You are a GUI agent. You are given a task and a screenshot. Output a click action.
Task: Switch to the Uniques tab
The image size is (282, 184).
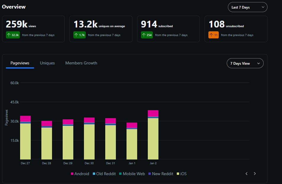(47, 63)
